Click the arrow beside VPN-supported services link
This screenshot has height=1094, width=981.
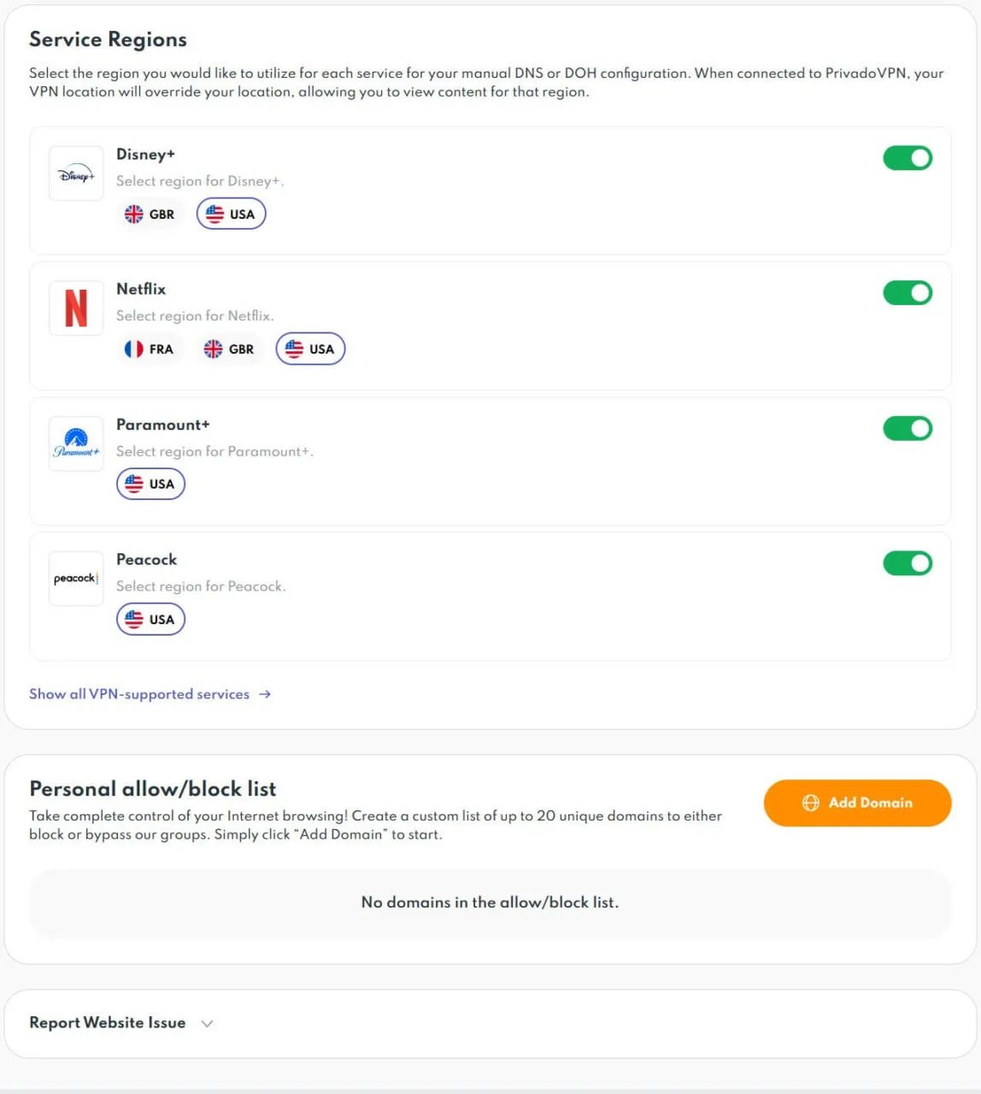point(265,694)
